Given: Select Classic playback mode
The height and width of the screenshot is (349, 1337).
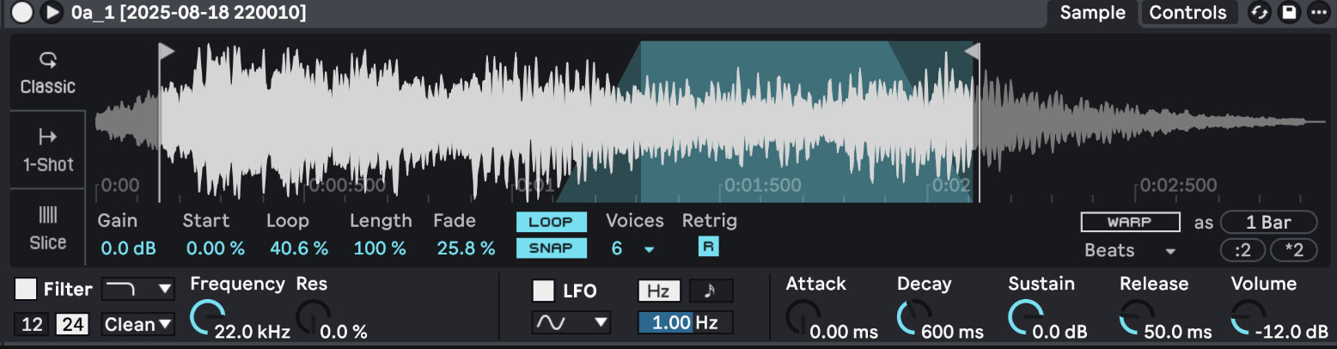Looking at the screenshot, I should pos(48,72).
